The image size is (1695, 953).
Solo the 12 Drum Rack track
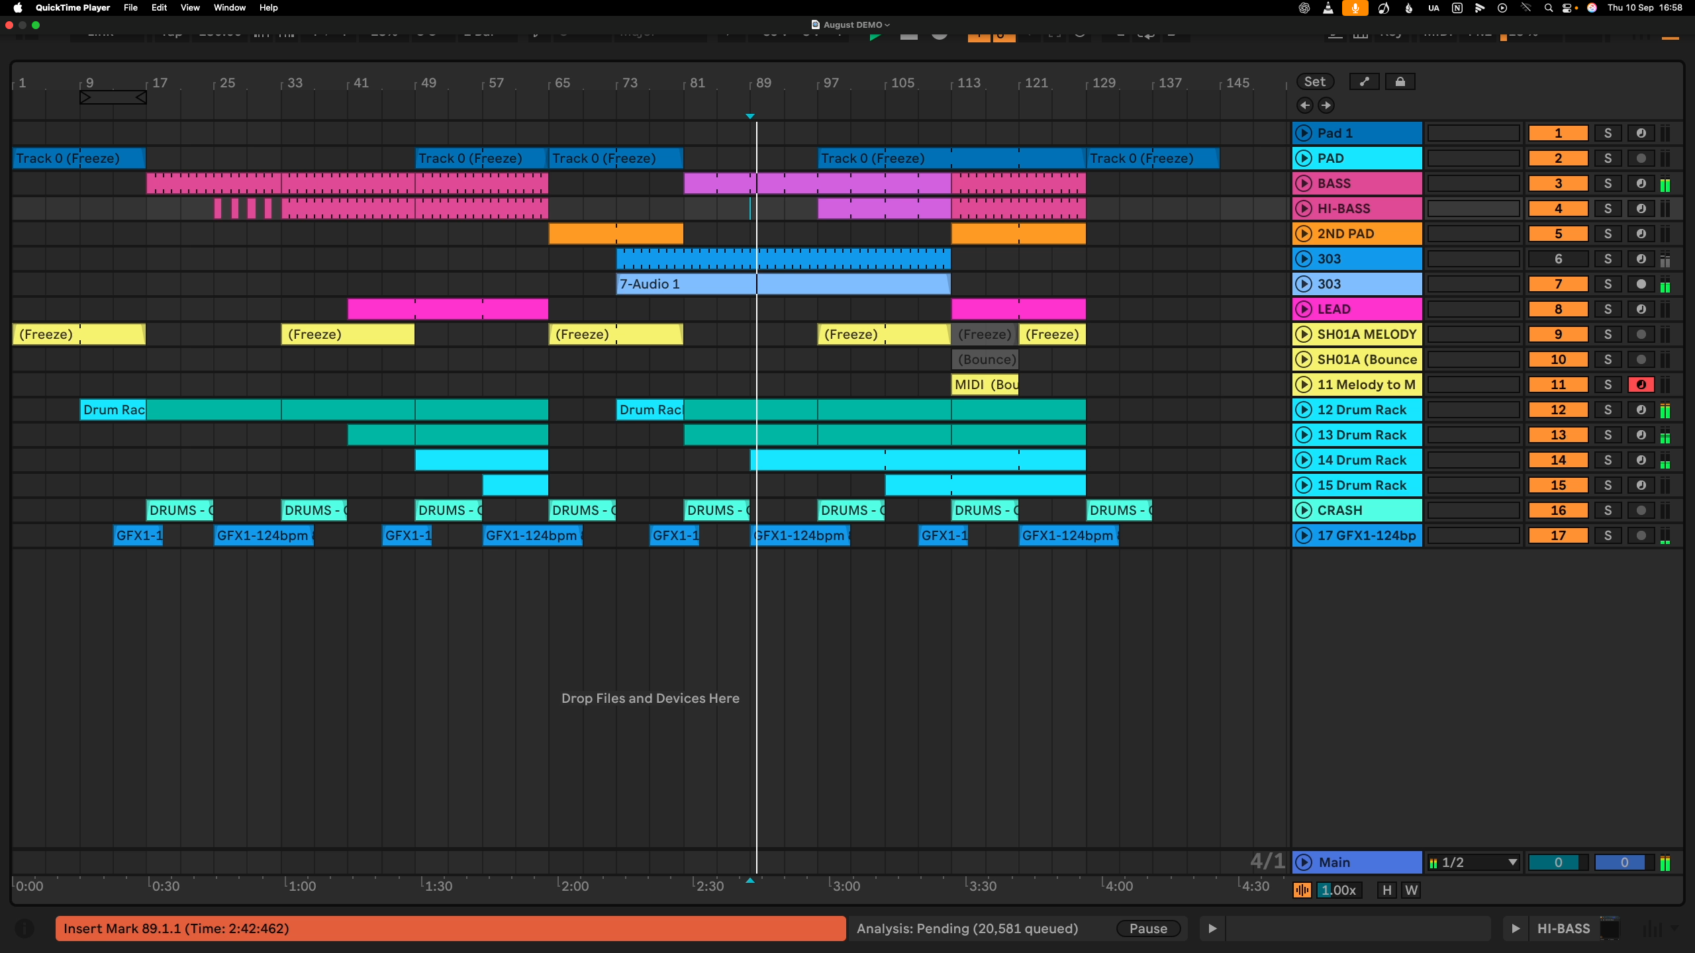click(1608, 410)
